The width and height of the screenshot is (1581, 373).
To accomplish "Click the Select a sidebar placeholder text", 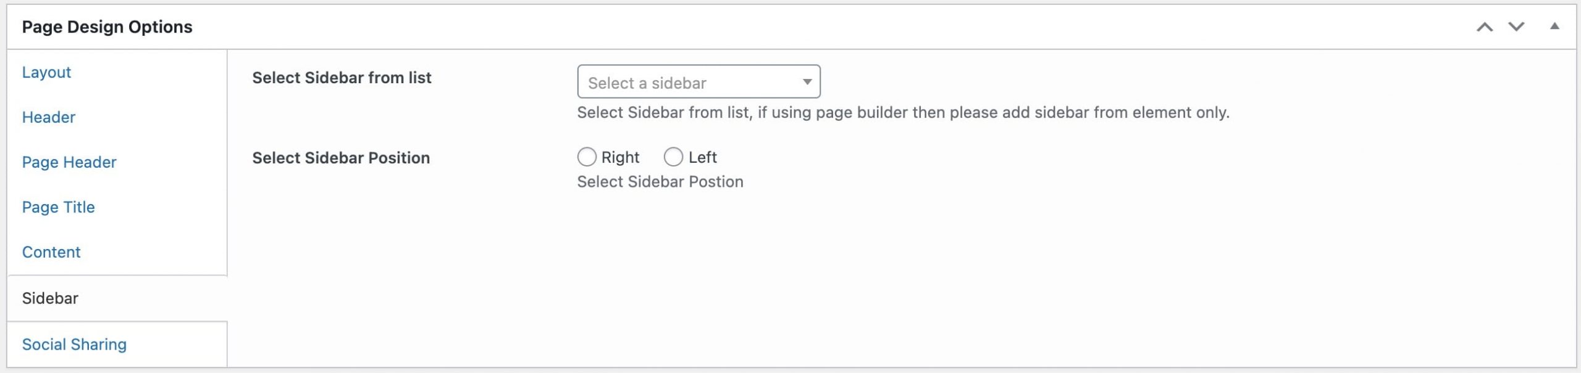I will (647, 83).
